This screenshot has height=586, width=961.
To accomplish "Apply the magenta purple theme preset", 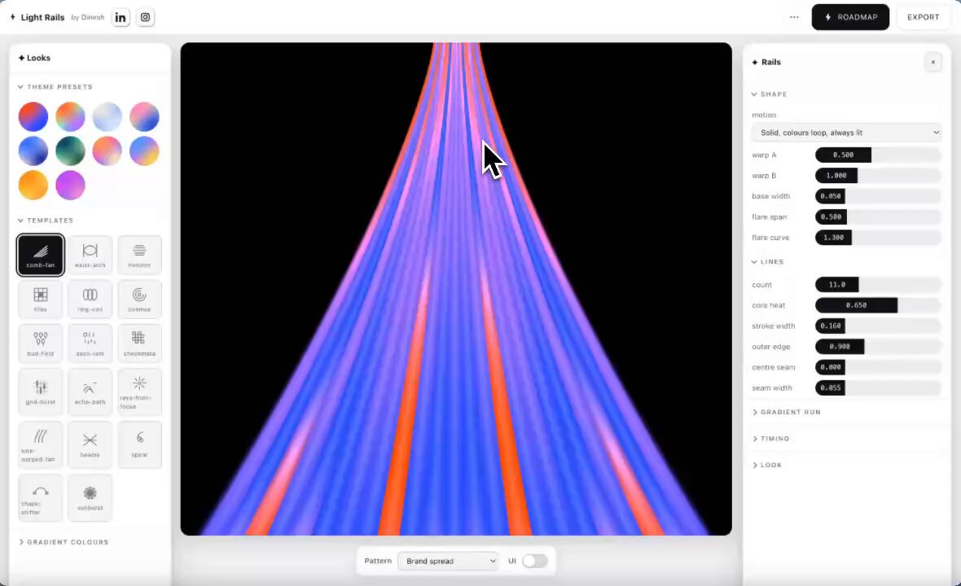I will pyautogui.click(x=71, y=185).
